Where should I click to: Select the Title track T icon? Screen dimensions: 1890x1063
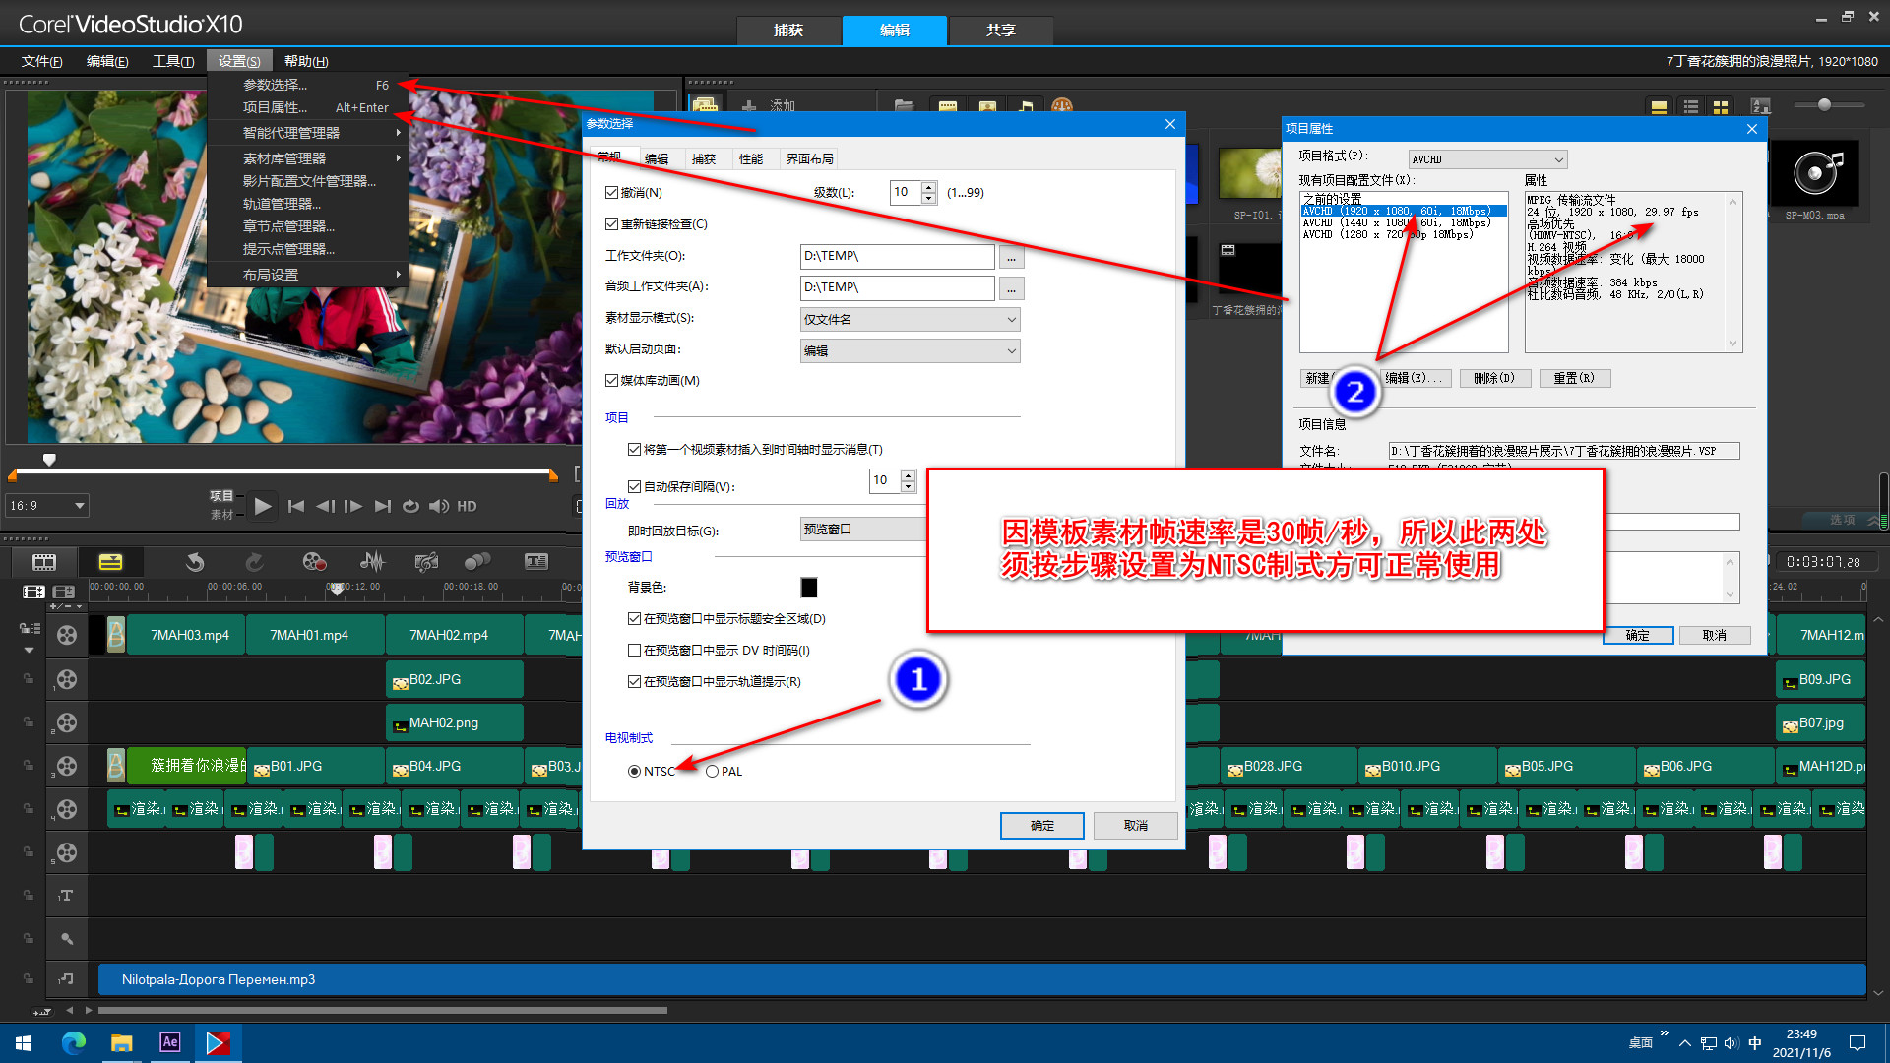(66, 896)
